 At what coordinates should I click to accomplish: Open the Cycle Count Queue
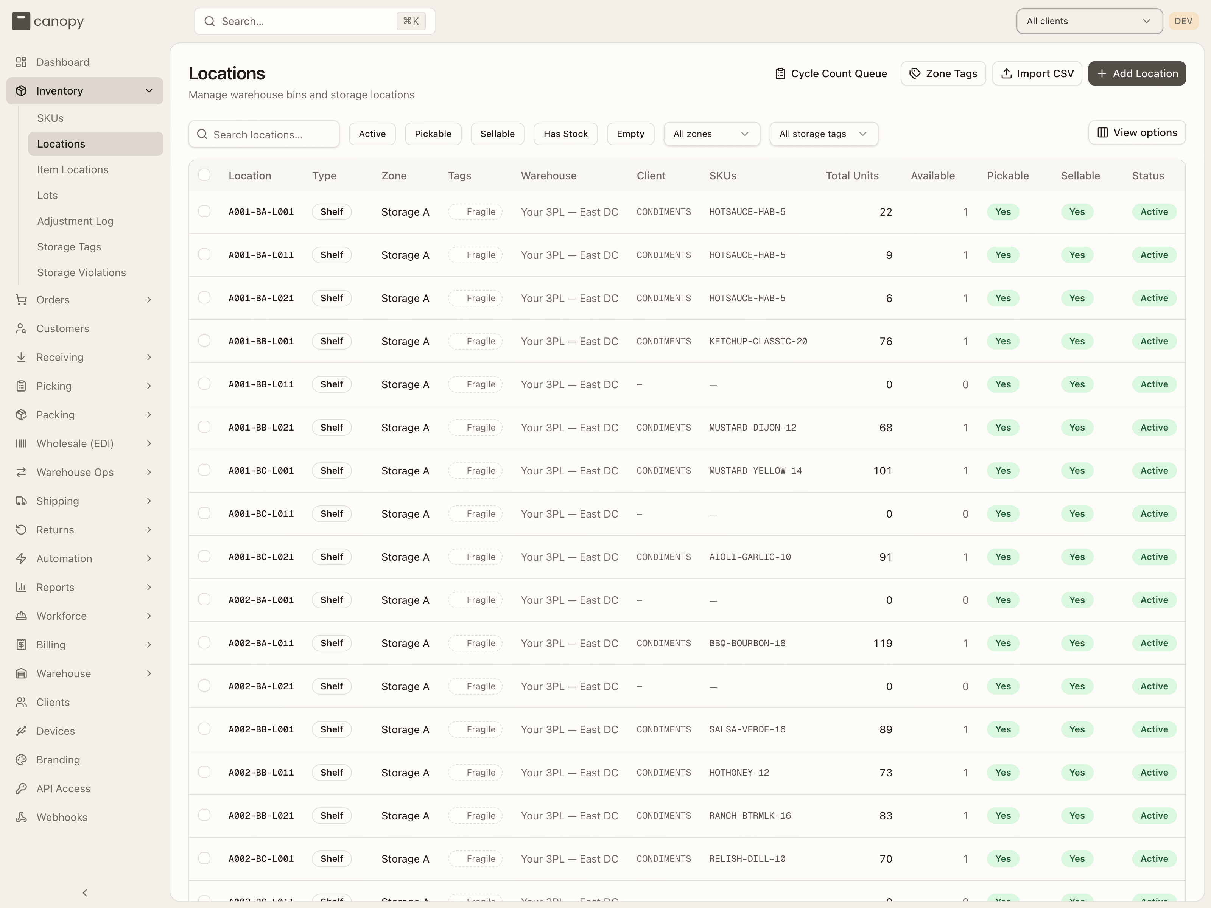pyautogui.click(x=831, y=73)
